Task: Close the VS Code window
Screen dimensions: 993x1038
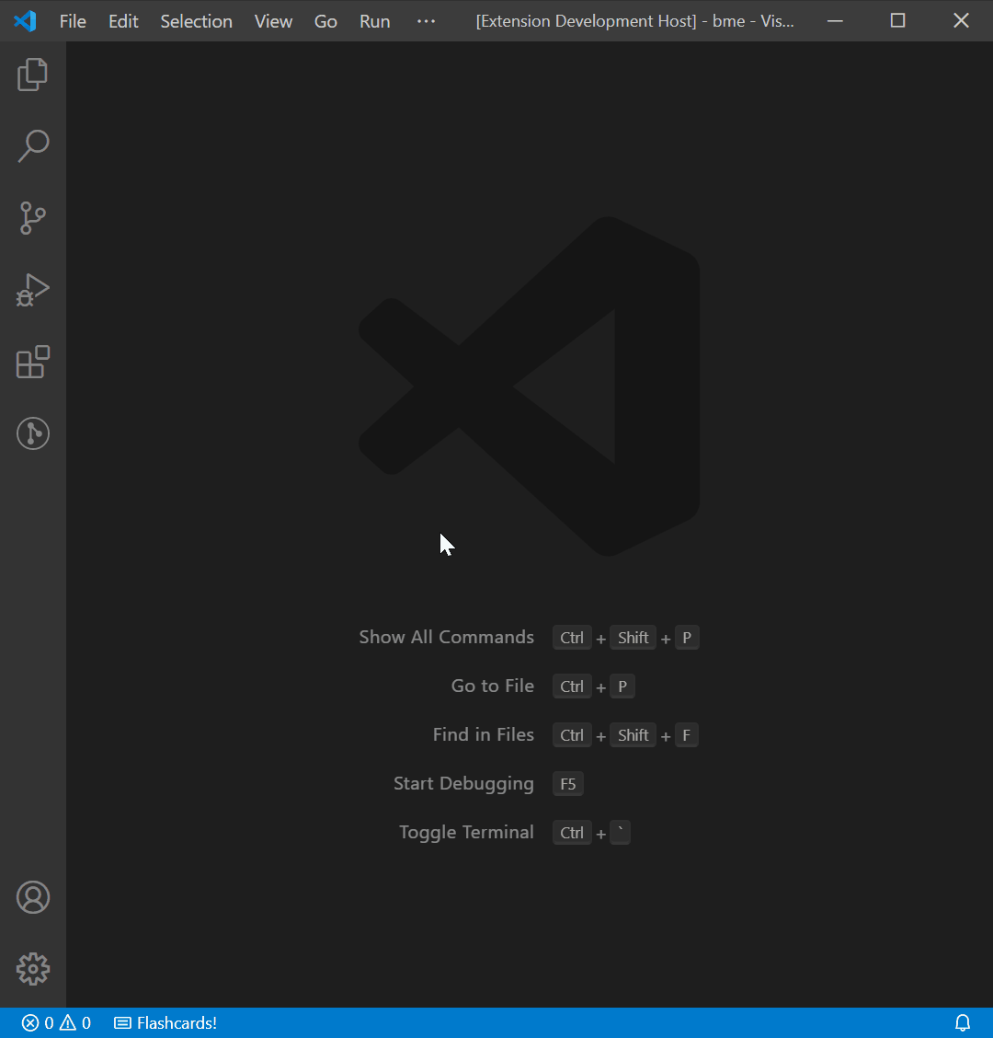Action: point(961,21)
